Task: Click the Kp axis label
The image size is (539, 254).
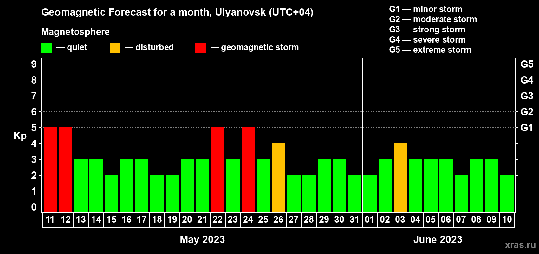Action: [x=20, y=136]
